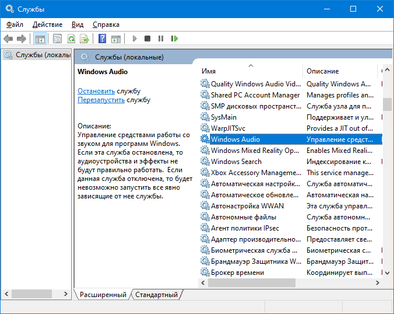The image size is (394, 314).
Task: Select Биометрическая служба row
Action: [291, 250]
